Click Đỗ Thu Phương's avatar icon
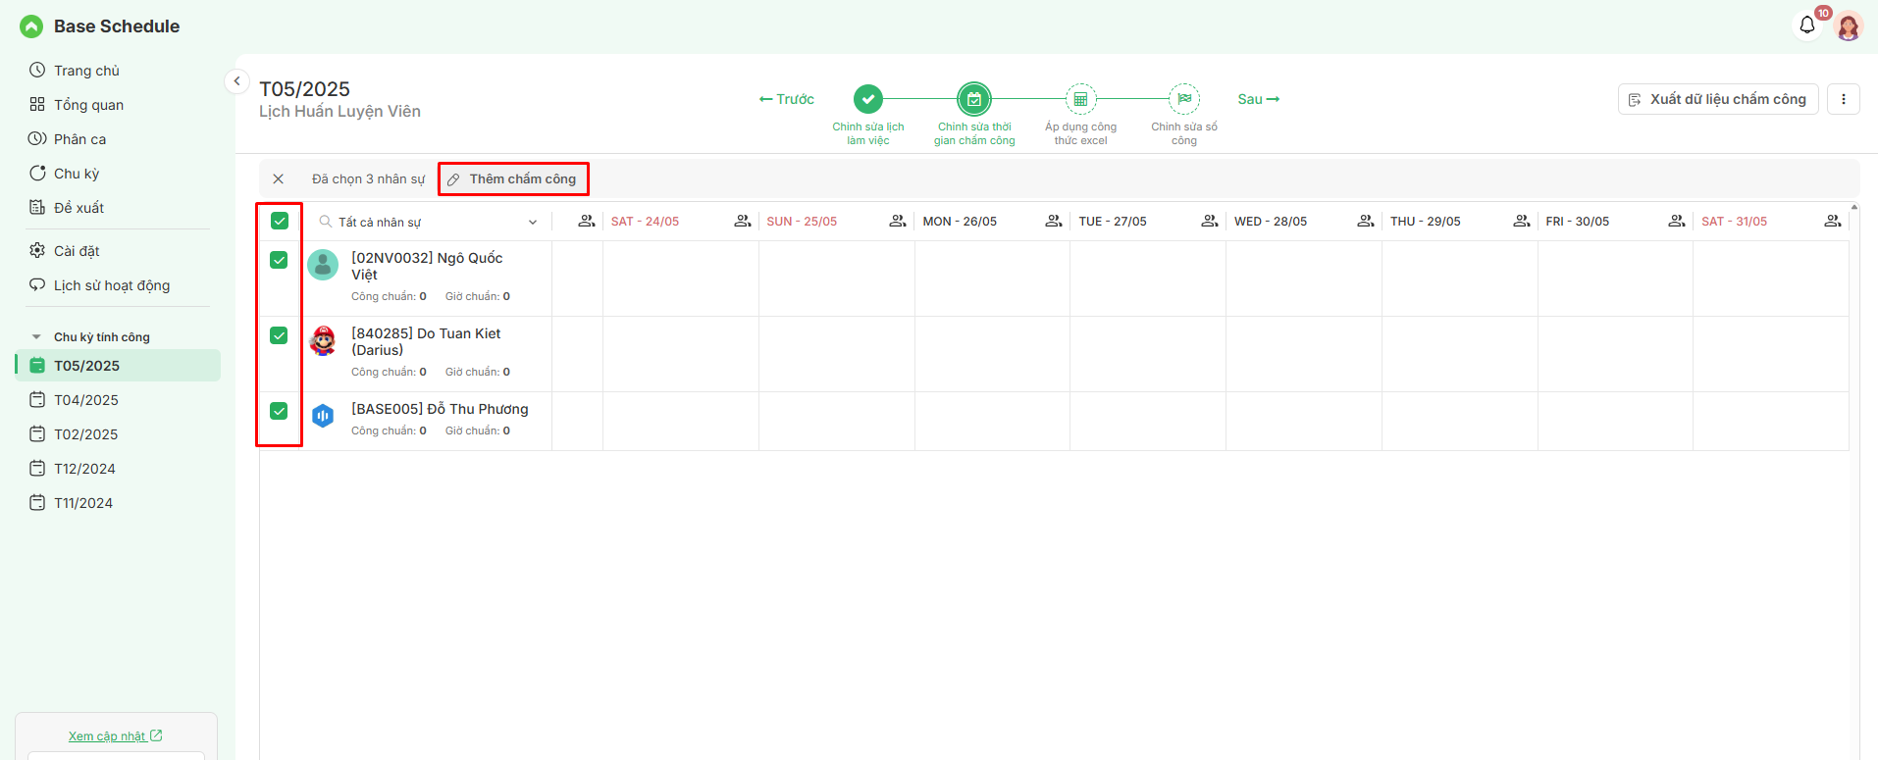Screen dimensions: 1878x760 (323, 416)
